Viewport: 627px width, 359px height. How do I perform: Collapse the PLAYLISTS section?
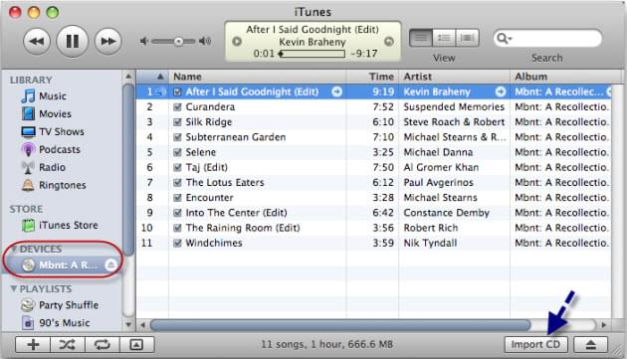[14, 288]
